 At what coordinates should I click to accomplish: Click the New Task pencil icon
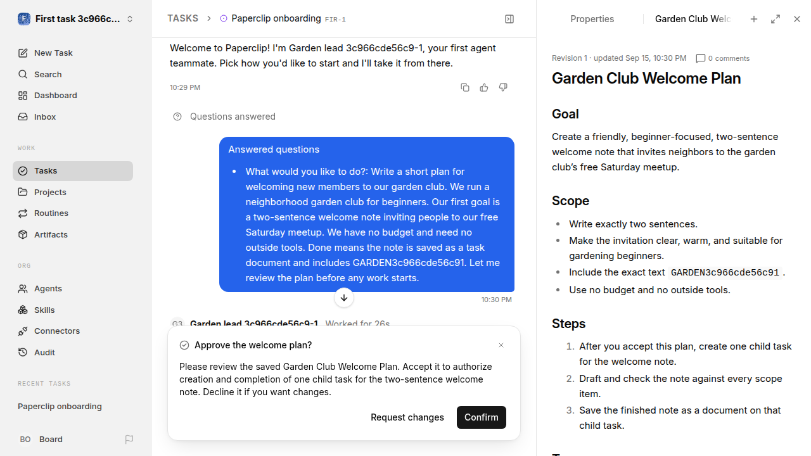[x=23, y=53]
